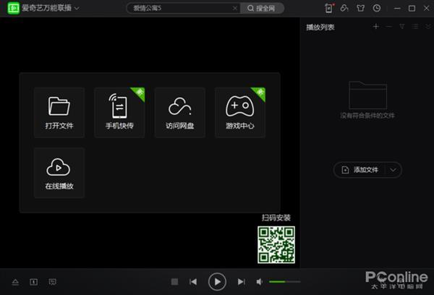Add items using the playlist plus icon

376,27
